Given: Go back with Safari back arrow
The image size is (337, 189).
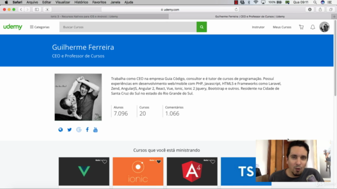Looking at the screenshot, I should click(21, 9).
